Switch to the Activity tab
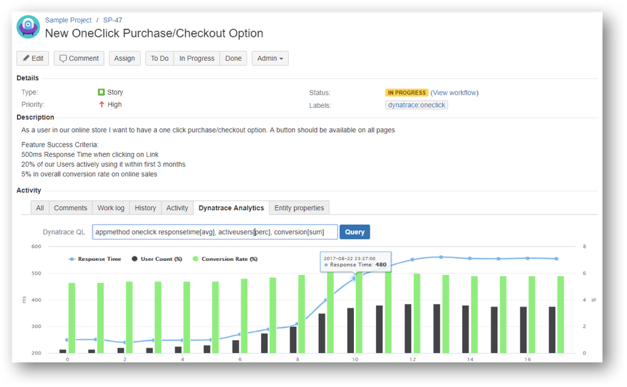This screenshot has height=387, width=627. (177, 208)
